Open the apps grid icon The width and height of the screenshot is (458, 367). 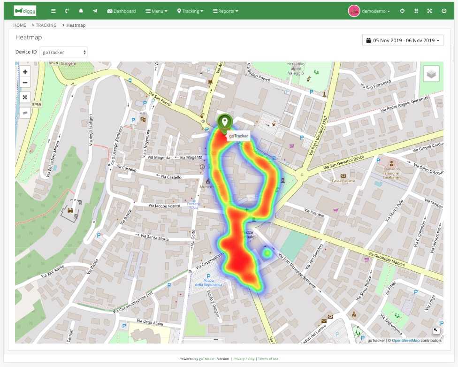point(416,11)
